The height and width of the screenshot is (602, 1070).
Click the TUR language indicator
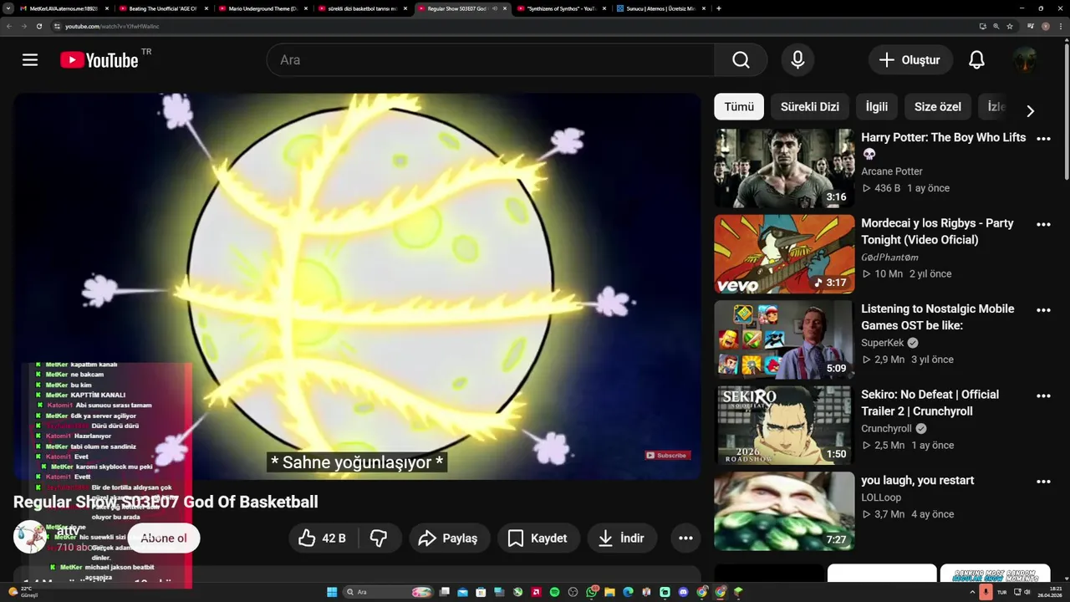click(x=1001, y=592)
